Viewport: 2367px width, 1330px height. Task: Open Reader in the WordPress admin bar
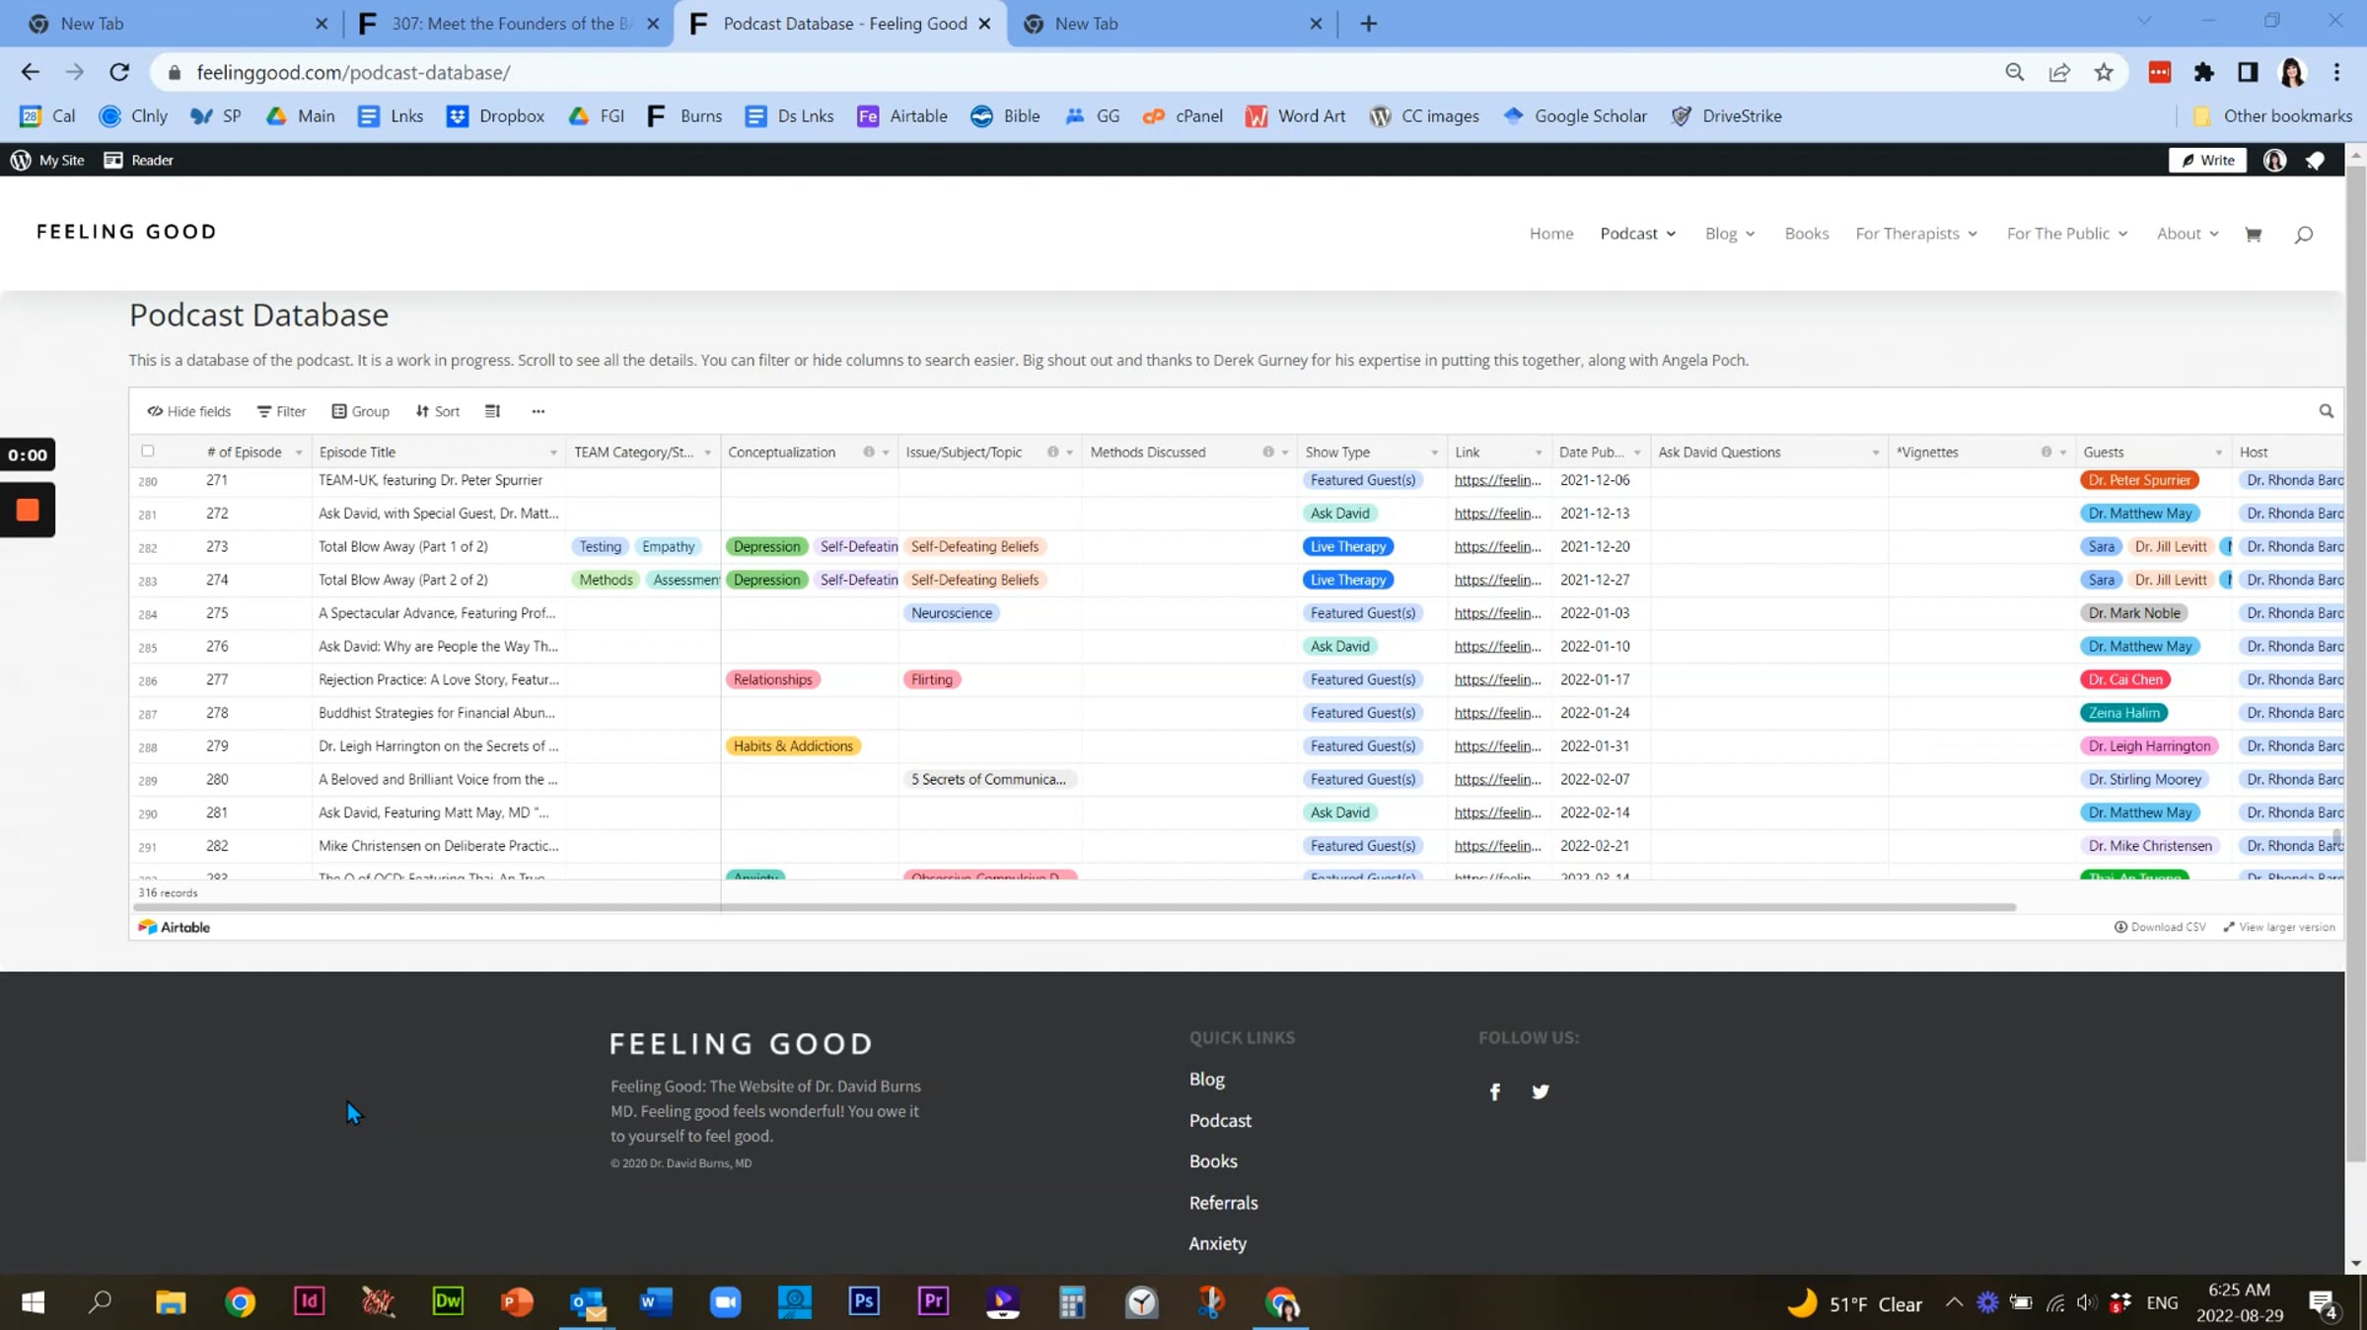[139, 160]
